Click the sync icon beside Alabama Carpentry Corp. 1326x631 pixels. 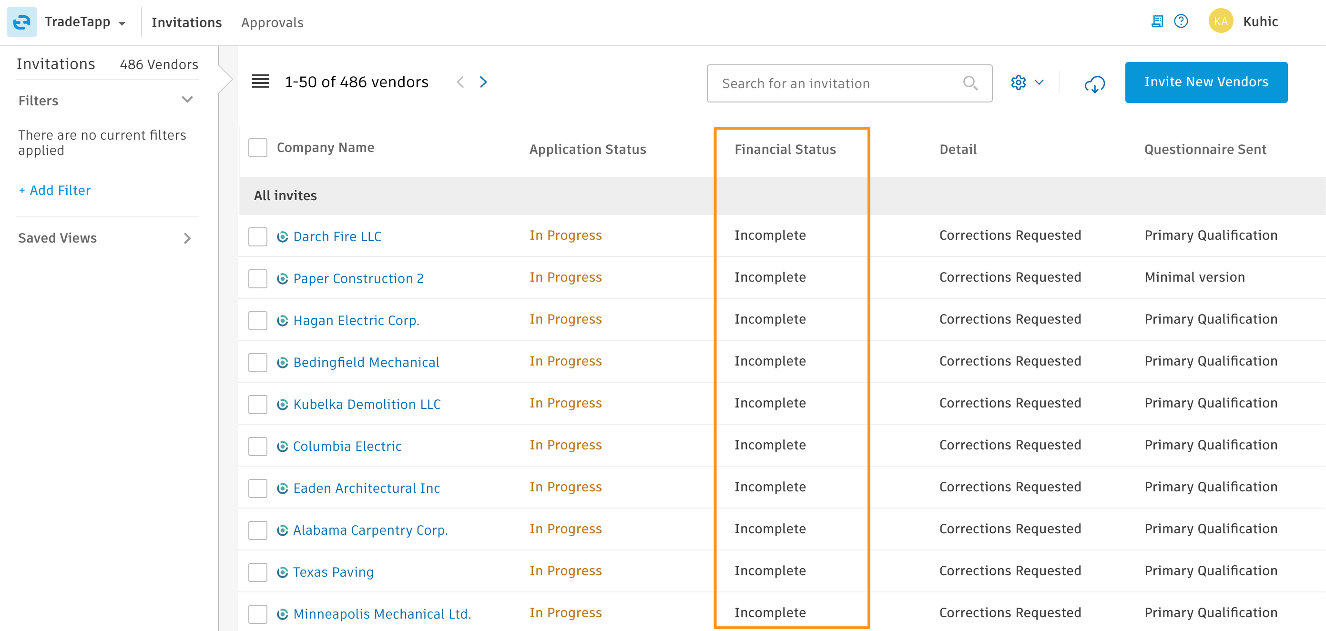[282, 530]
